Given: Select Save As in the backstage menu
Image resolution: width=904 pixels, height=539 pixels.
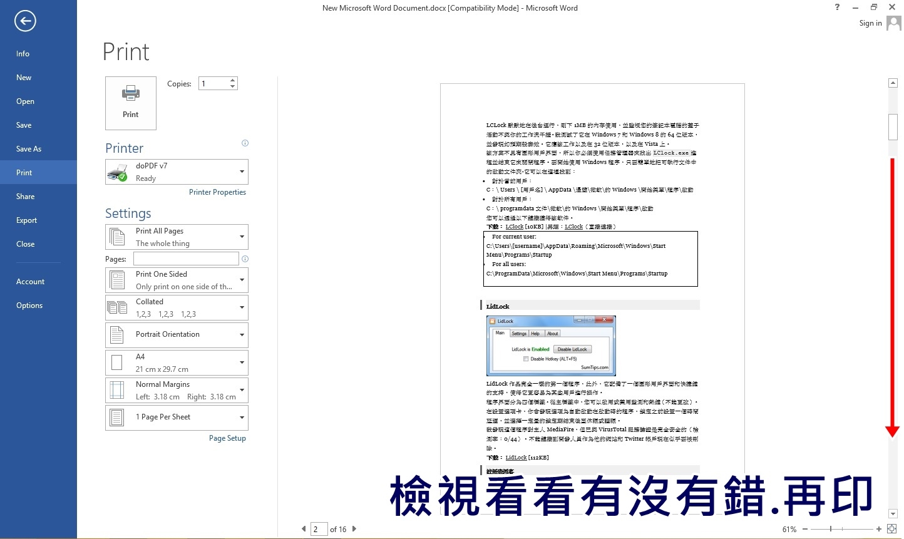Looking at the screenshot, I should (x=38, y=149).
